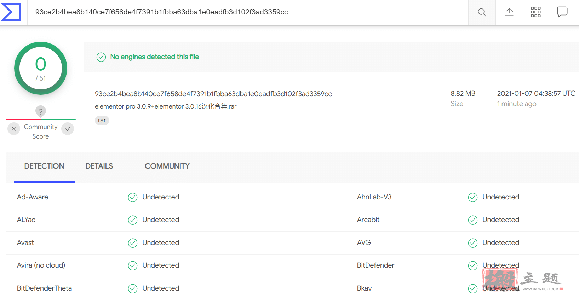Click 'No engines detected this file' message
The width and height of the screenshot is (579, 304).
(155, 57)
